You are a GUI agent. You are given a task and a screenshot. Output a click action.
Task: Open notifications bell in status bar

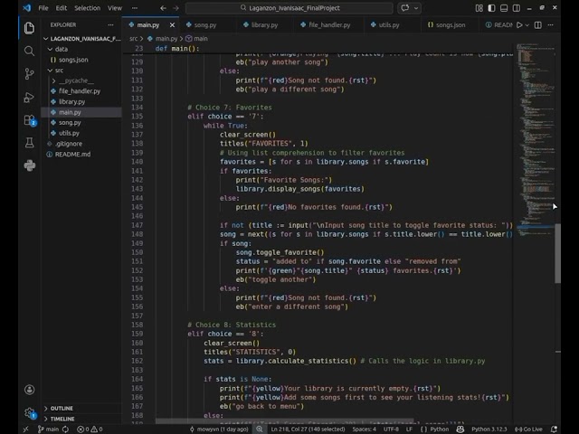(x=554, y=429)
